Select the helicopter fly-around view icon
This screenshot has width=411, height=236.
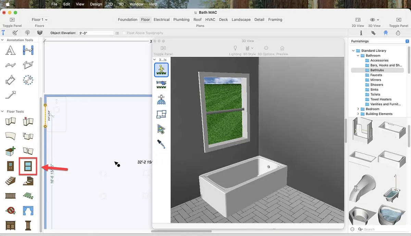[x=161, y=84]
